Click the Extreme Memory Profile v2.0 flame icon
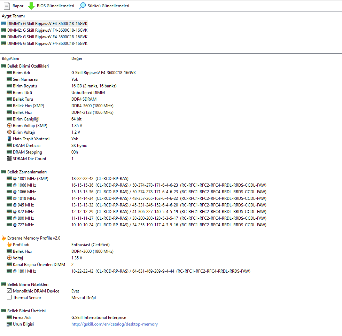This screenshot has width=342, height=336. point(4,238)
